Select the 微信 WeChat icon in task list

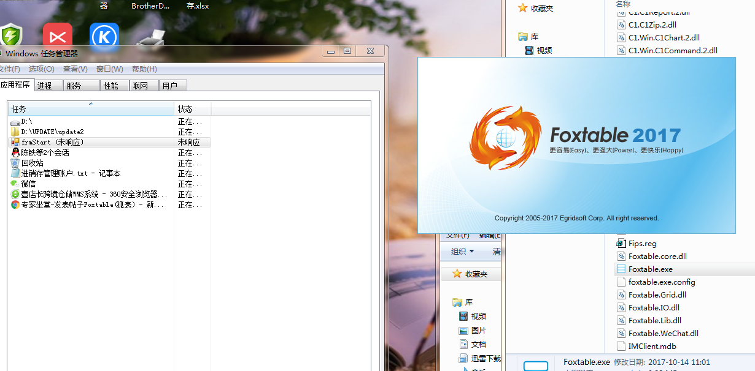15,184
